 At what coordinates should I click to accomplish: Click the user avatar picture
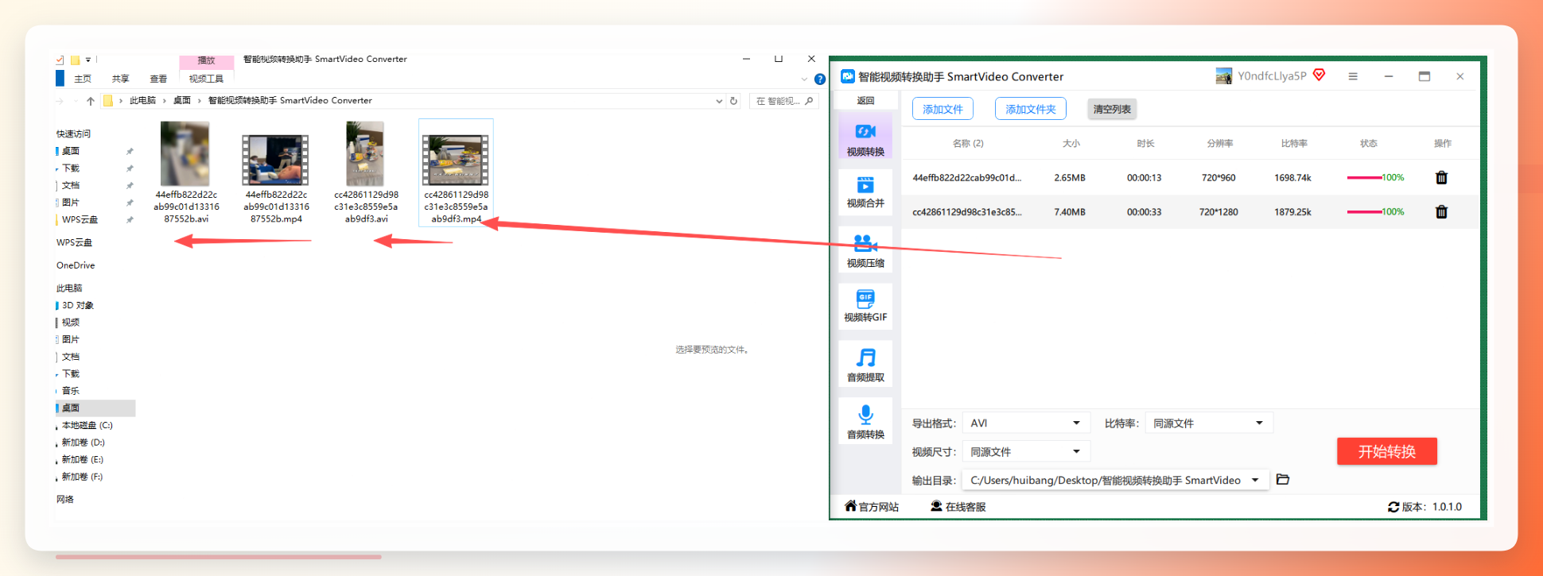point(1224,76)
